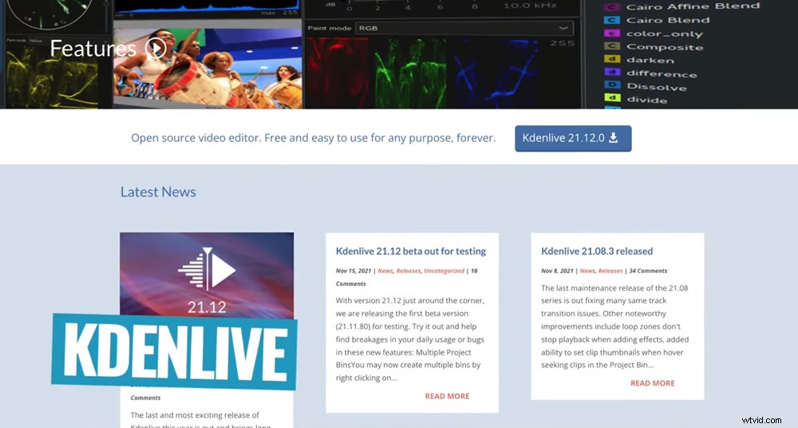The image size is (798, 428).
Task: Select color_only composition entry
Action: point(664,34)
